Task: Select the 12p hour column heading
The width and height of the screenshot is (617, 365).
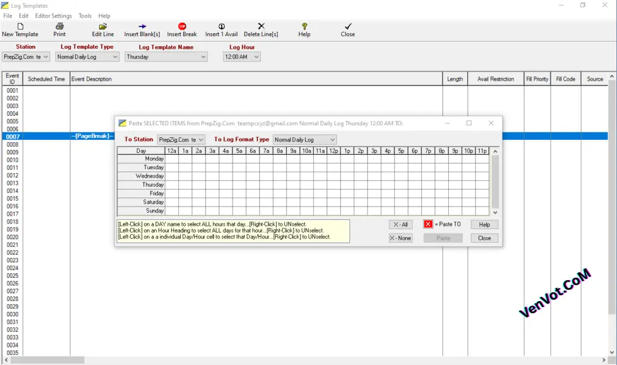Action: [334, 151]
